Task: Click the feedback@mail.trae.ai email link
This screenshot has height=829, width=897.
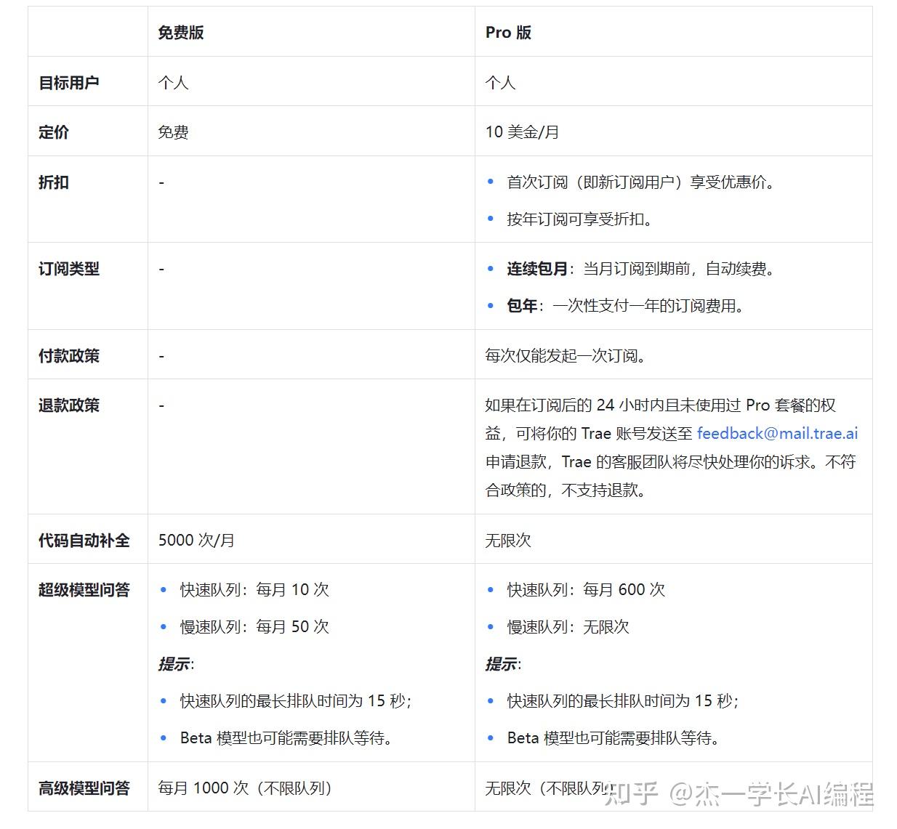Action: point(776,433)
